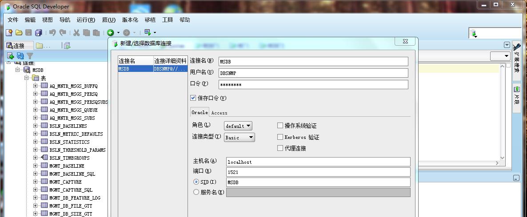Close the New/Select Database Connection dialog
This screenshot has height=217, width=527.
(x=405, y=41)
